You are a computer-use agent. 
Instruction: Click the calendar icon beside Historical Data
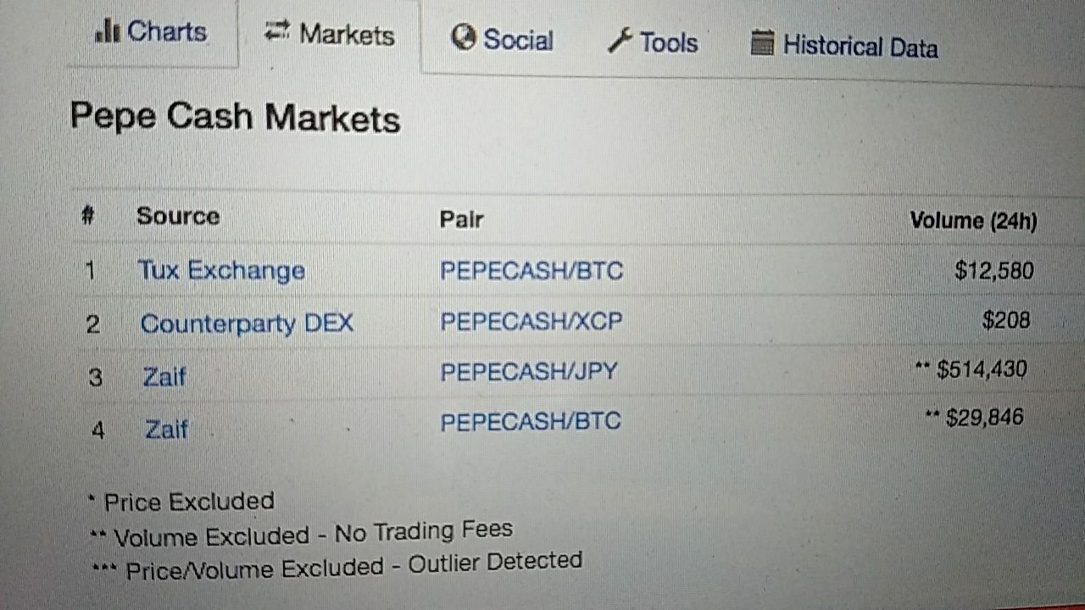coord(763,43)
